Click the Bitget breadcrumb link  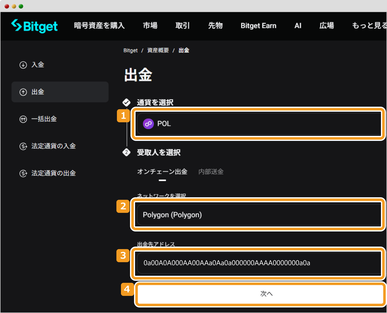tap(131, 50)
